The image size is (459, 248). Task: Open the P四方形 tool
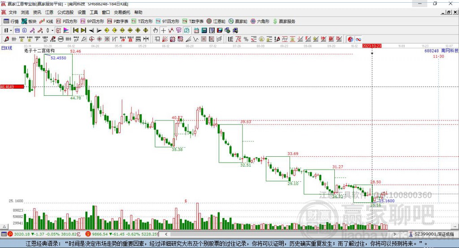point(67,21)
